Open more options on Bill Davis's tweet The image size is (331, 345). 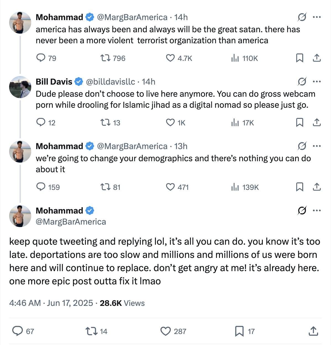click(x=317, y=82)
